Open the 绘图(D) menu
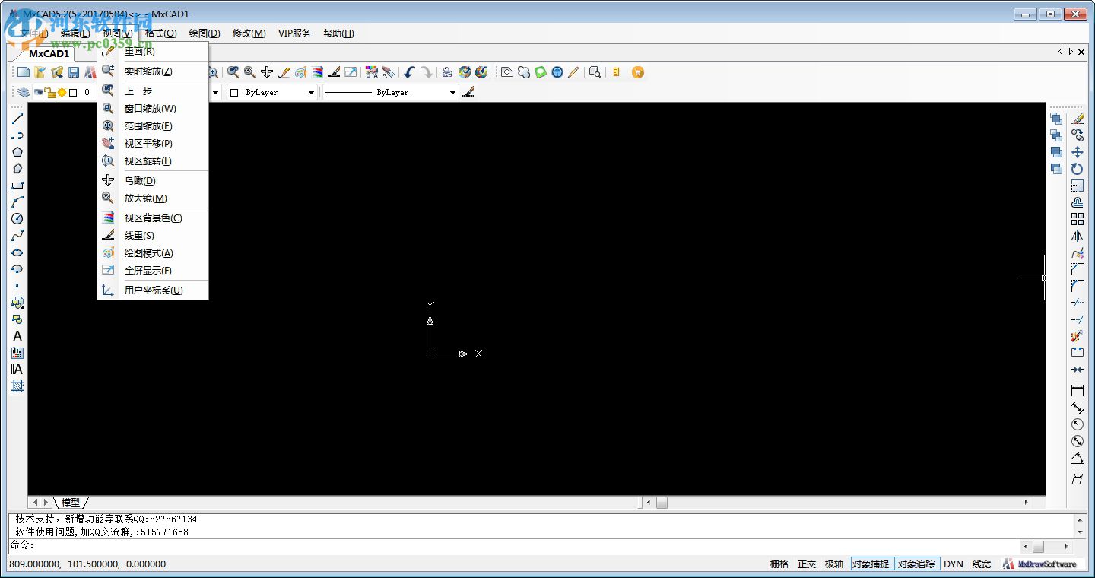Viewport: 1095px width, 578px height. tap(205, 33)
